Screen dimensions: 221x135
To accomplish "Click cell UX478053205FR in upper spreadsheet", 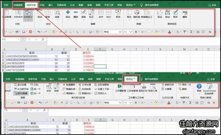I will [26, 67].
